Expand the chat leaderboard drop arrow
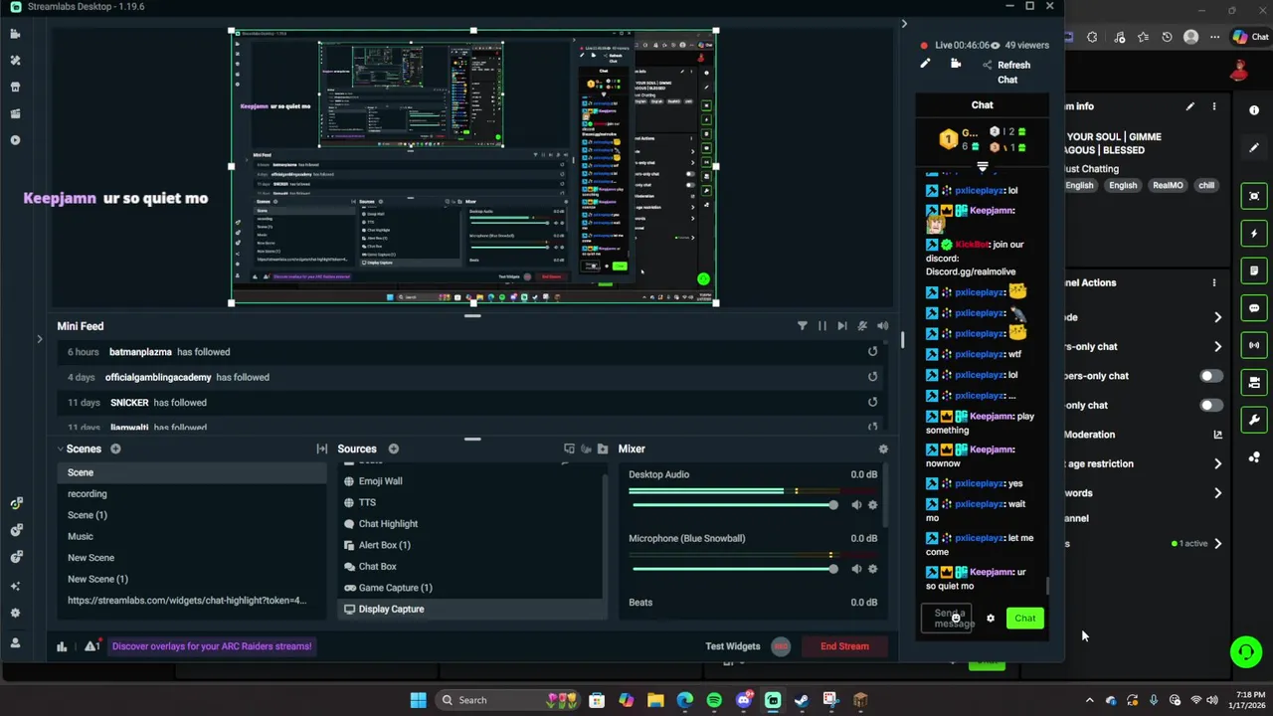Image resolution: width=1273 pixels, height=716 pixels. 983,167
